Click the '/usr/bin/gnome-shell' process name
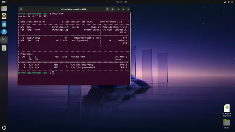 [x=83, y=68]
